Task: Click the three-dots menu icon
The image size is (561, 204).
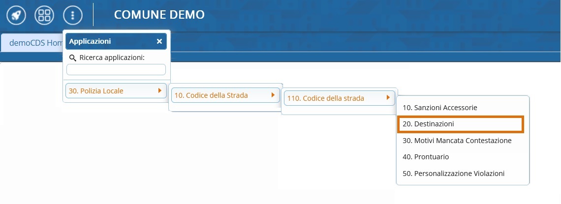Action: click(x=73, y=15)
